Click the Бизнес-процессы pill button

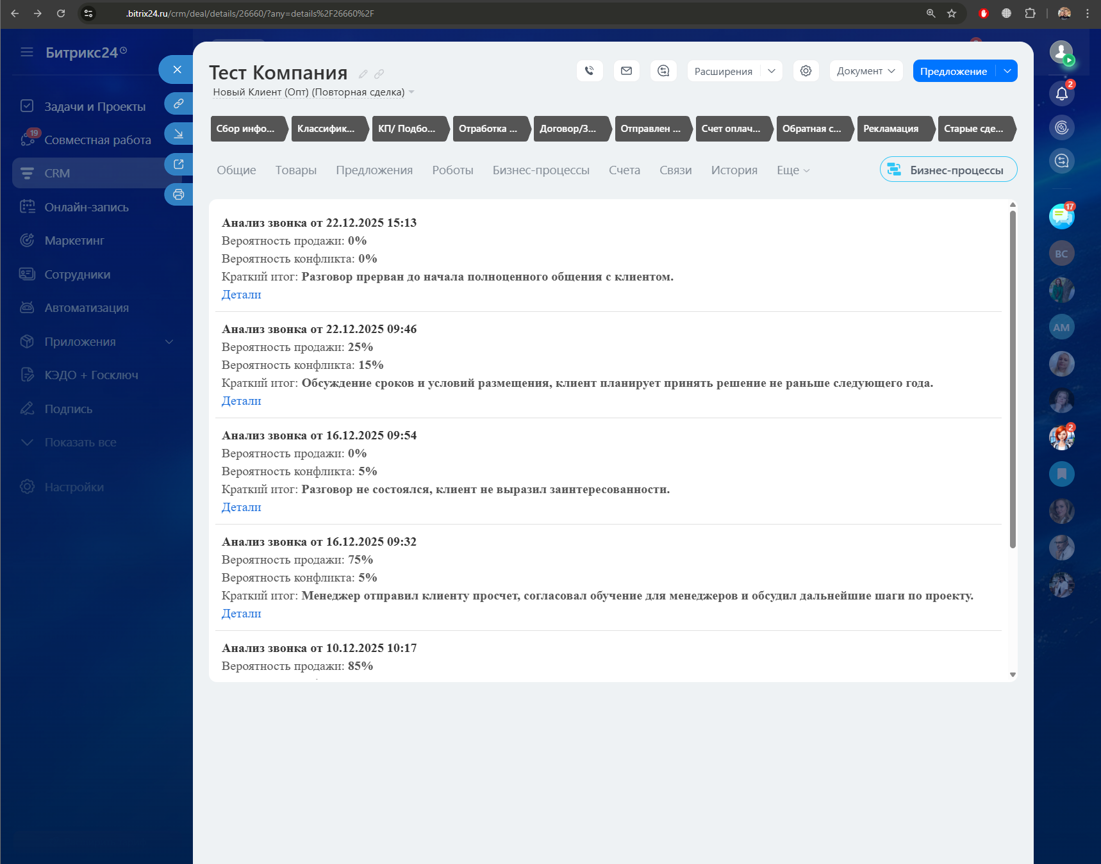(x=948, y=170)
